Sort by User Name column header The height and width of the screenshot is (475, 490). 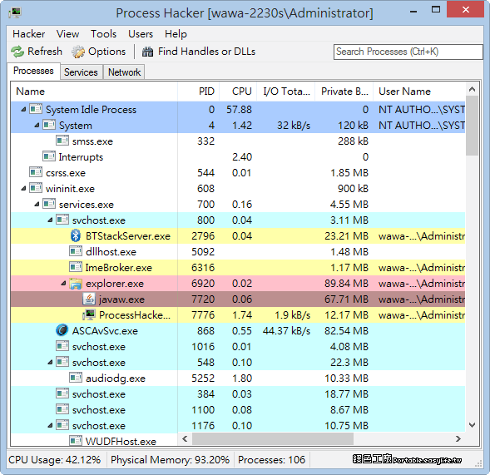point(419,92)
